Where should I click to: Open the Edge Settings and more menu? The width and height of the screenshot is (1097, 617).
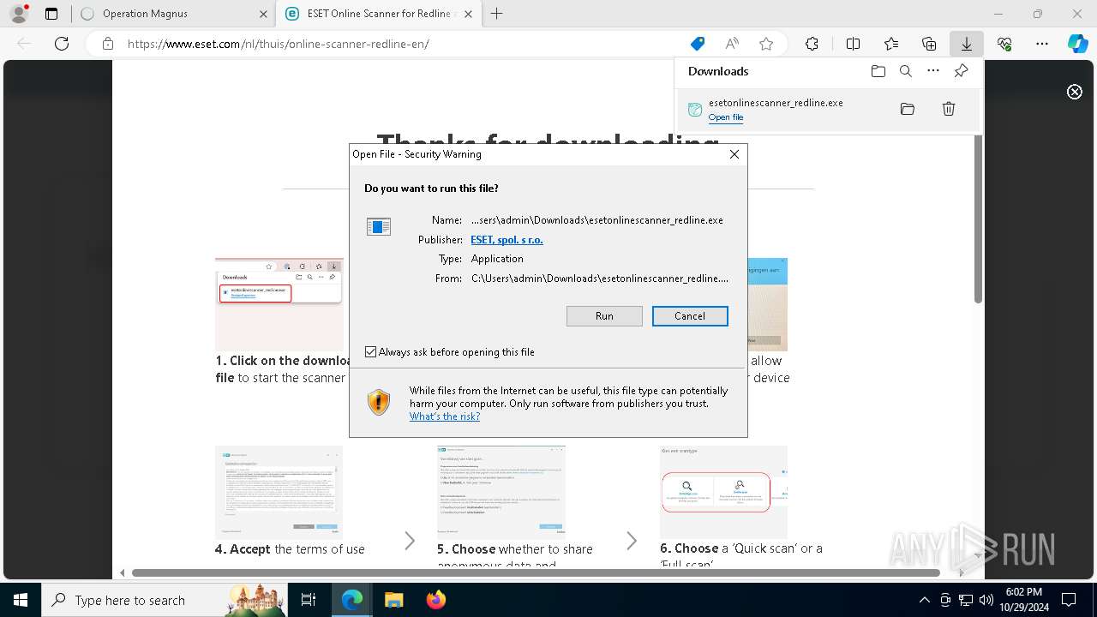(x=1042, y=44)
